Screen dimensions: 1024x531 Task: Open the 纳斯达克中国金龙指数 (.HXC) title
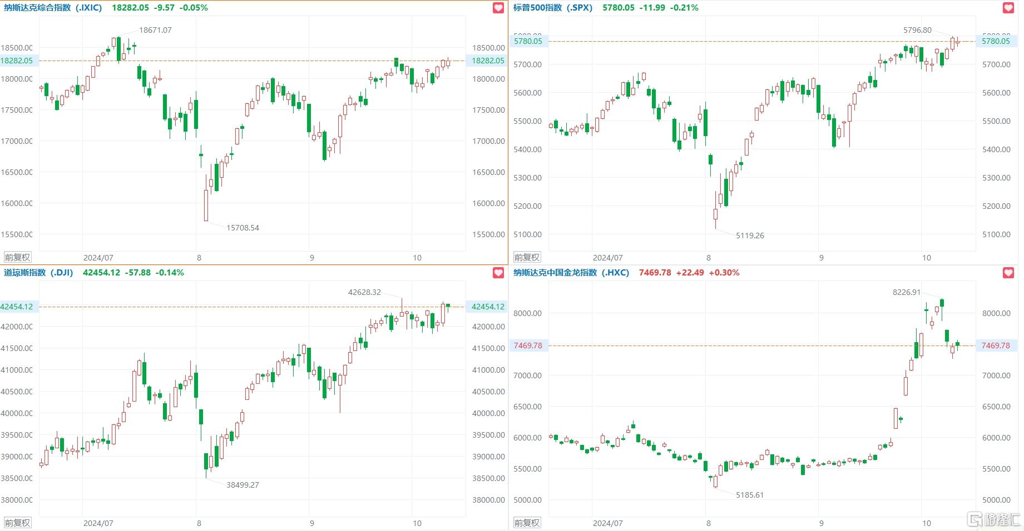pyautogui.click(x=571, y=273)
